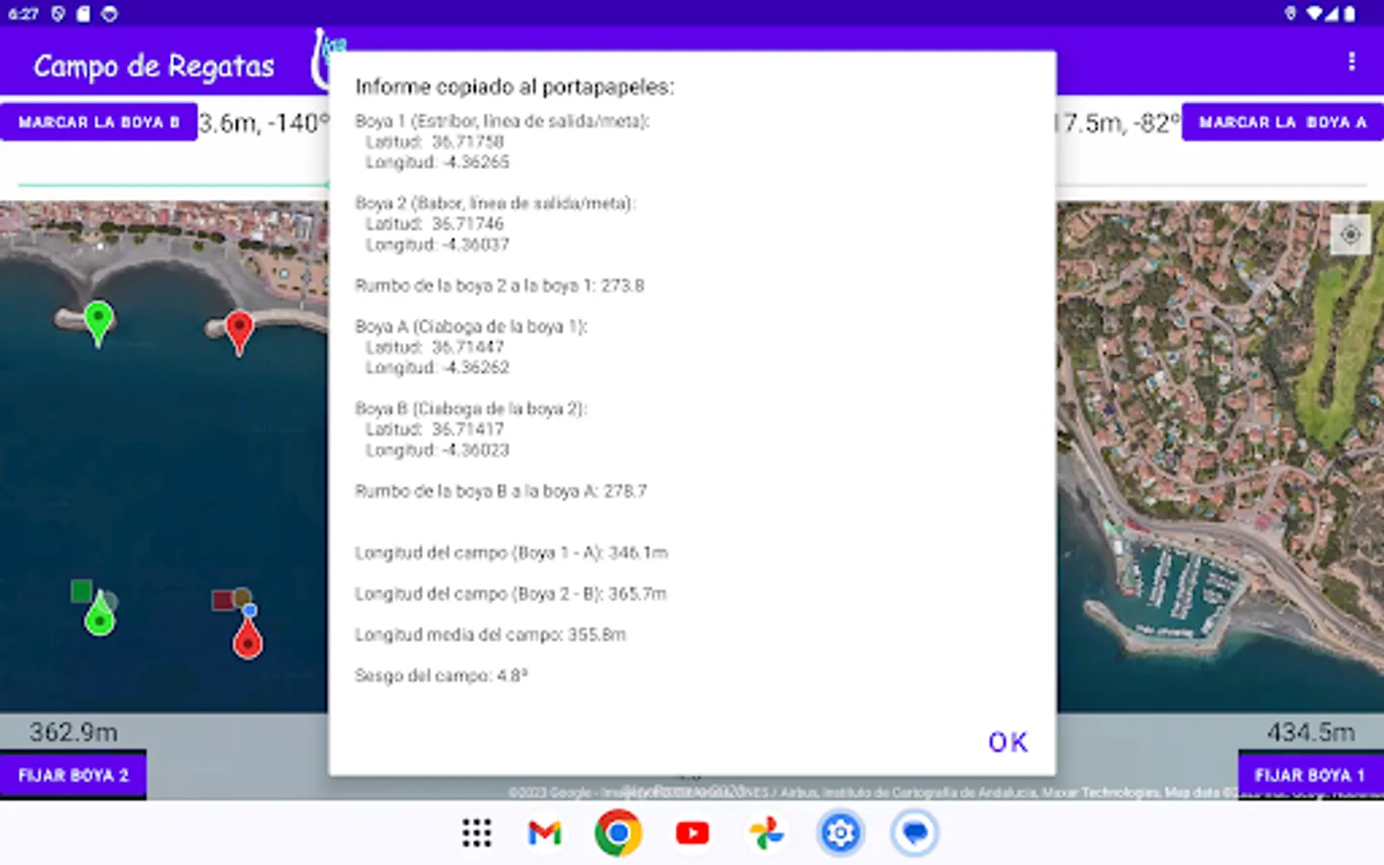
Task: Tap the 'Longitud del campo (Boya 2 - B)' line
Action: coord(510,594)
